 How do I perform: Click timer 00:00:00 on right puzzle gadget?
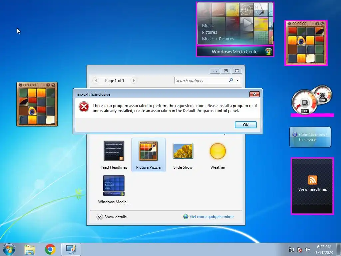tap(299, 24)
